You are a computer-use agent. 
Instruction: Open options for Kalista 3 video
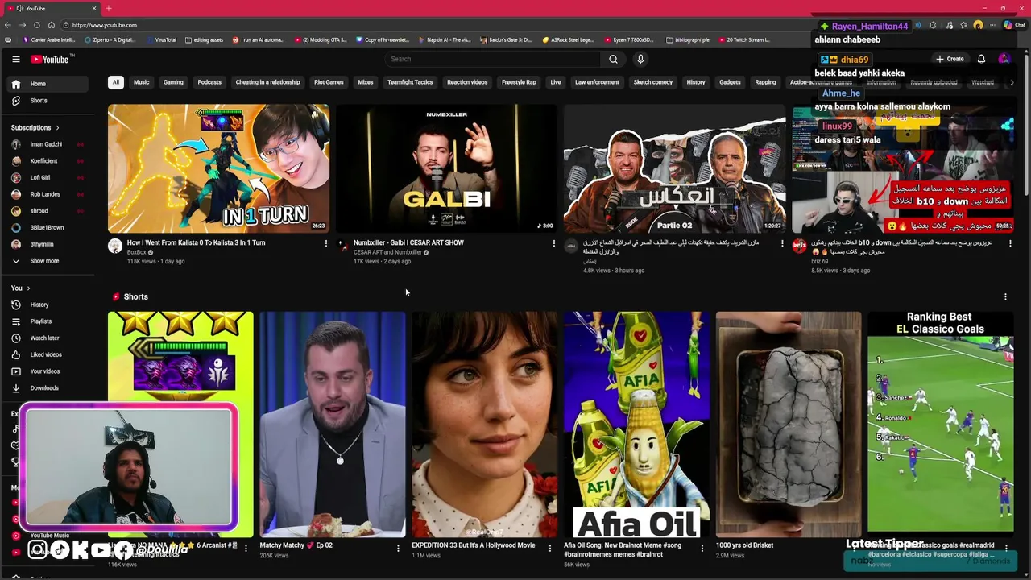point(326,243)
